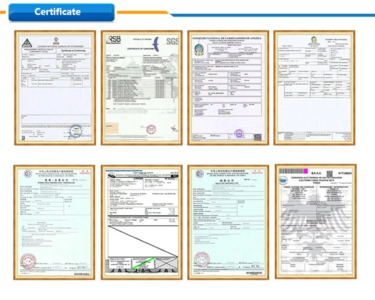The image size is (375, 300).
Task: Click the SGS logo on Rwanda certificate
Action: pos(172,41)
